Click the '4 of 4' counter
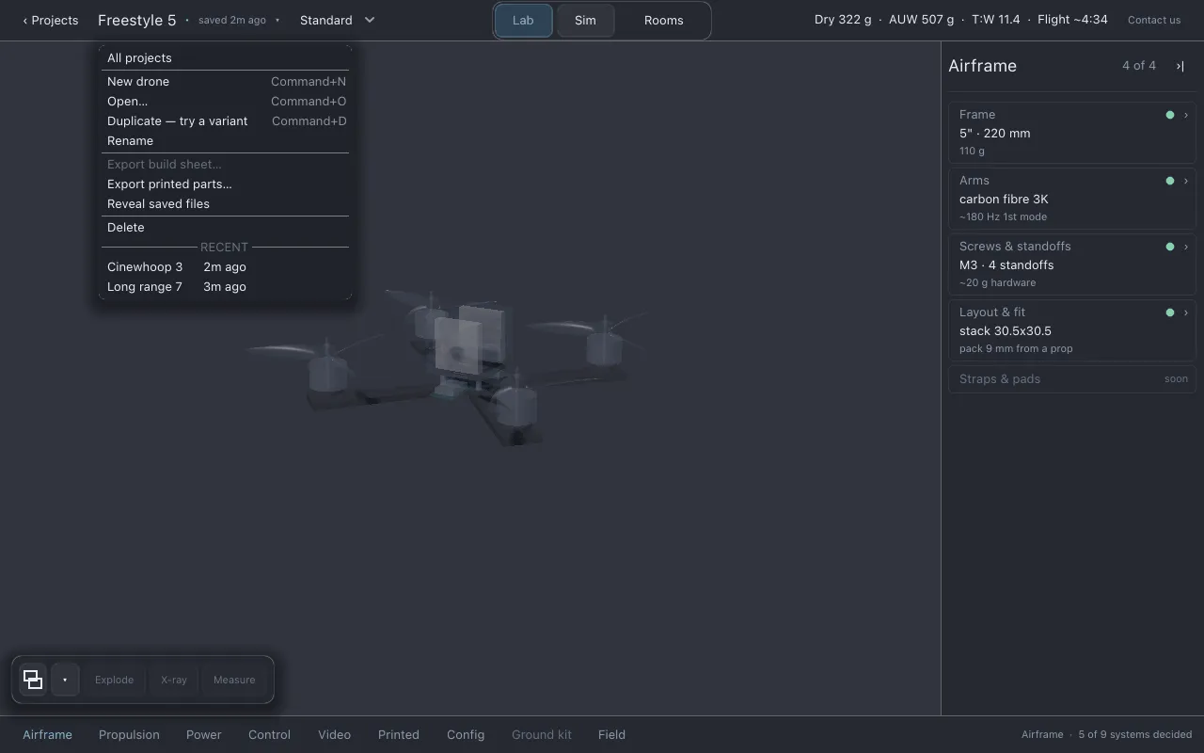 coord(1139,66)
